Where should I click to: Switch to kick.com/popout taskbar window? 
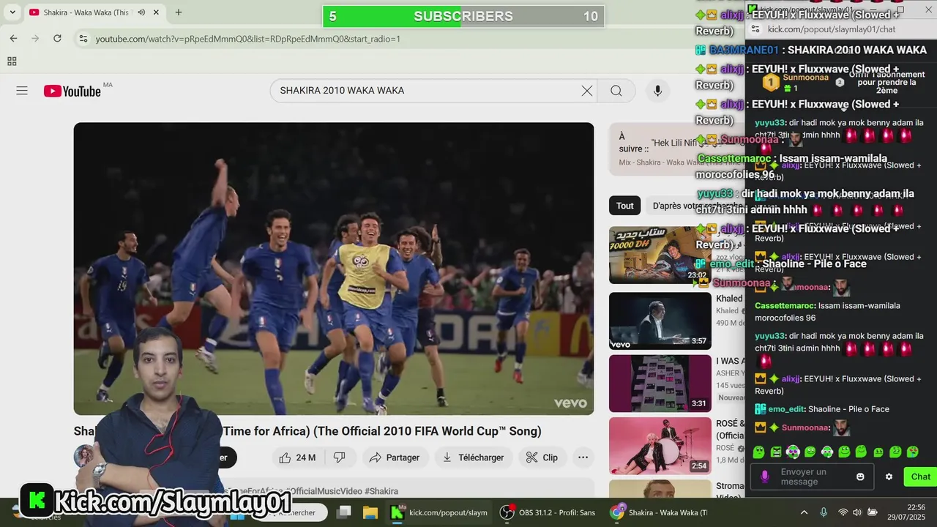point(439,512)
